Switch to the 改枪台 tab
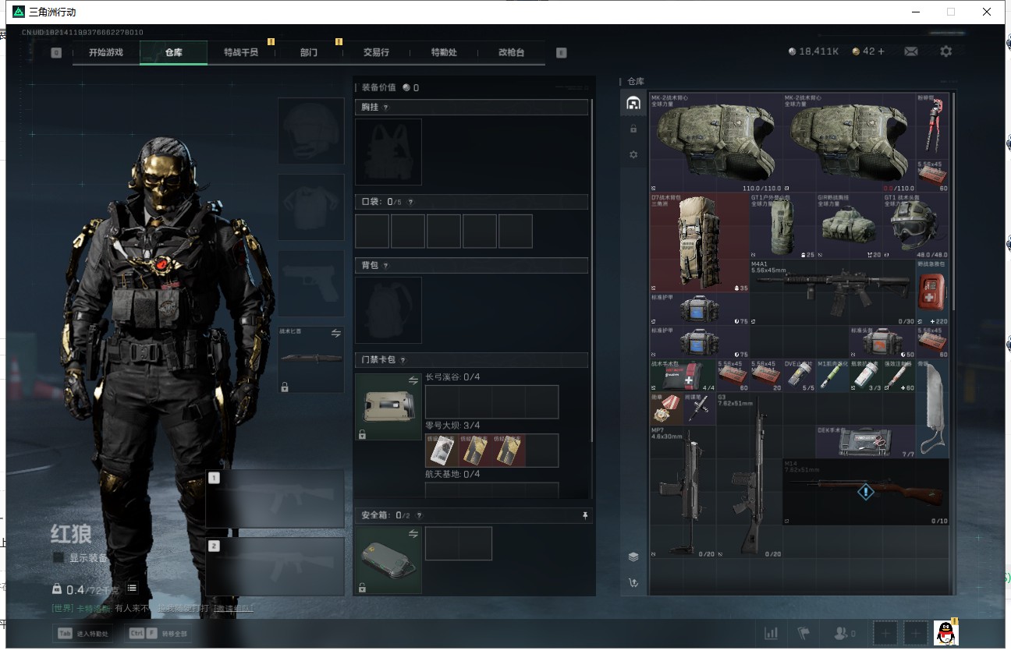 (511, 52)
